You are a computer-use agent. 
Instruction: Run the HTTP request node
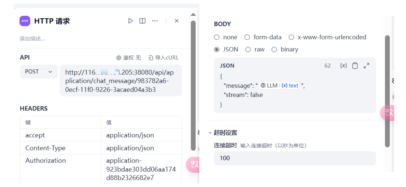click(130, 21)
